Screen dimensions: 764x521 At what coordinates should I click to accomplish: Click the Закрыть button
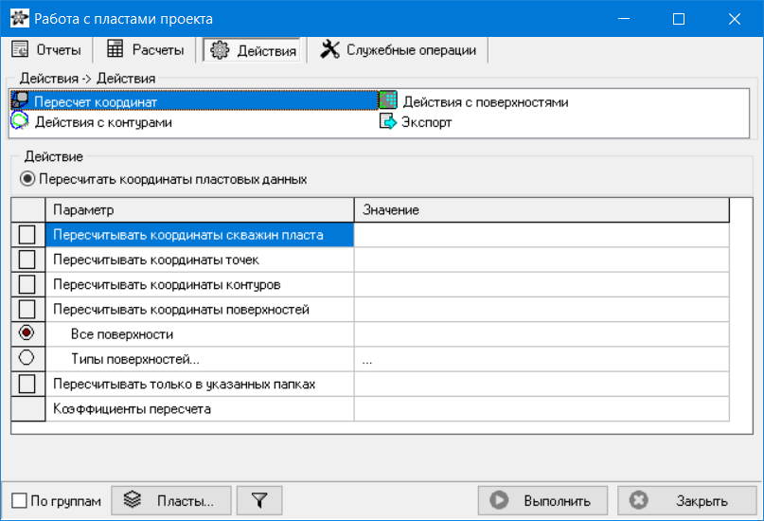686,500
